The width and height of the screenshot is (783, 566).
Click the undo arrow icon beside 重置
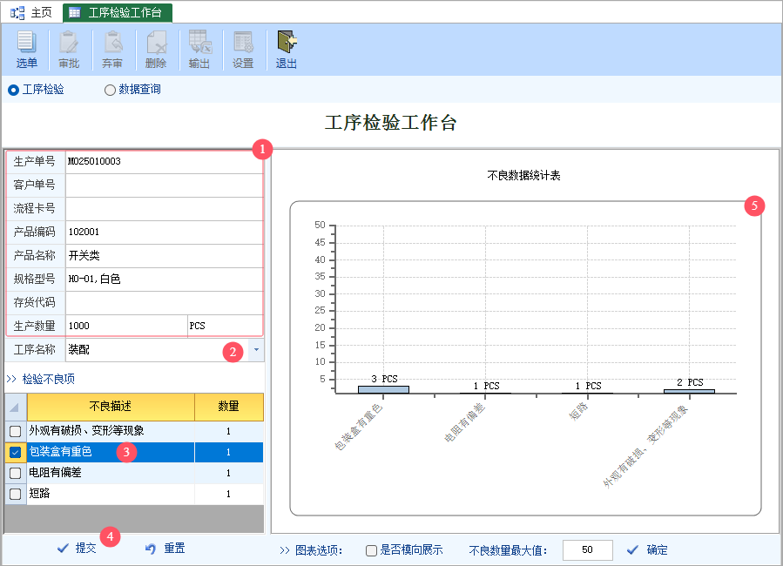(x=151, y=549)
